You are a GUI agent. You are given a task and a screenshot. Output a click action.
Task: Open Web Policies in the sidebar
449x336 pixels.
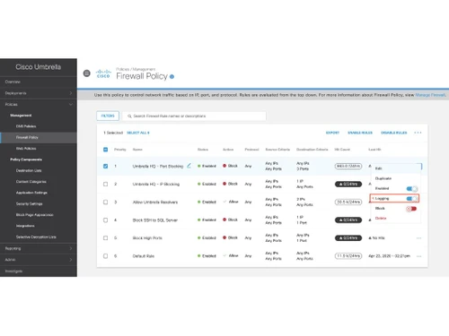[x=26, y=149]
